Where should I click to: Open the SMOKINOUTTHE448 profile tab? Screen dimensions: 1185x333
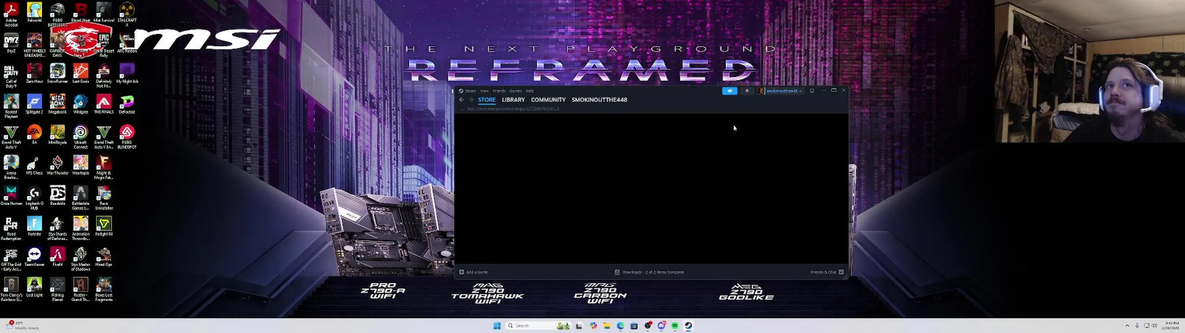599,100
